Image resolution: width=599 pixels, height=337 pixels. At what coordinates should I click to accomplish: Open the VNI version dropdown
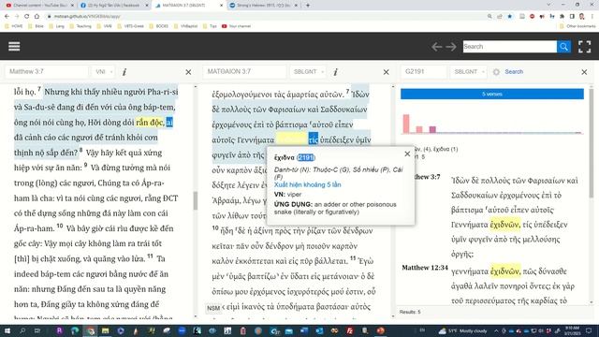[x=103, y=72]
